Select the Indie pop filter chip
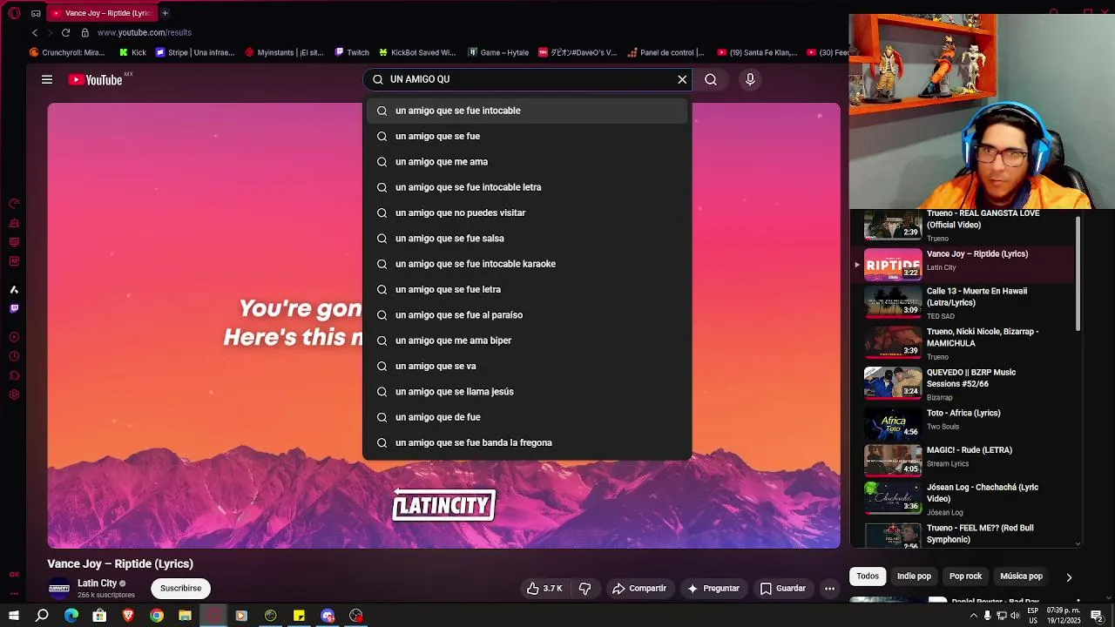This screenshot has height=627, width=1115. [x=914, y=576]
